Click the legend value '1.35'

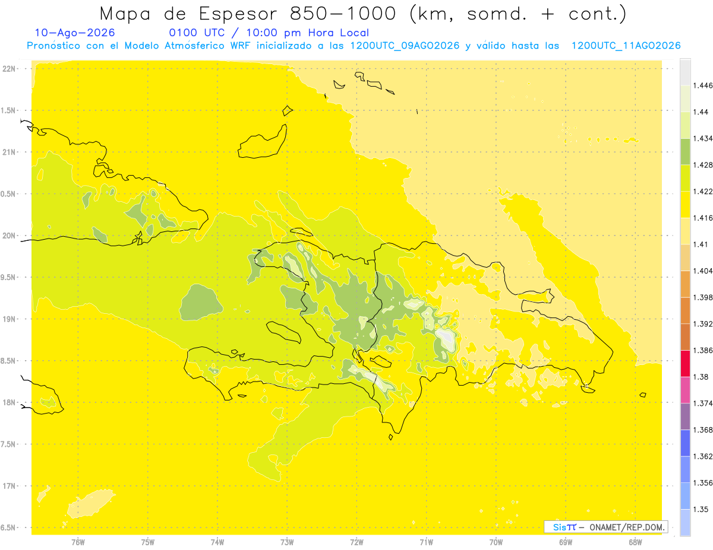(x=701, y=509)
